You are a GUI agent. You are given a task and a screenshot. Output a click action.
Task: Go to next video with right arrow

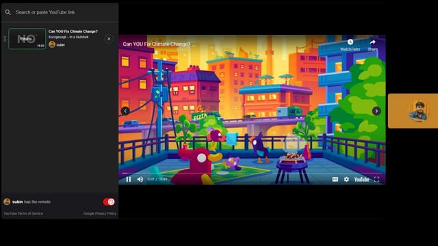tap(376, 111)
